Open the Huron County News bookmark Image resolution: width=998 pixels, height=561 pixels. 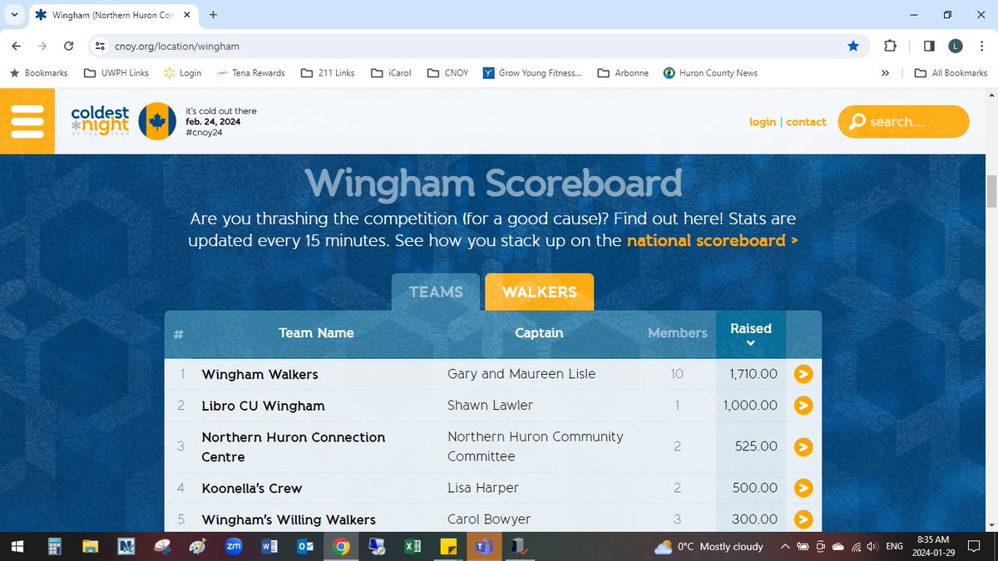pos(710,73)
